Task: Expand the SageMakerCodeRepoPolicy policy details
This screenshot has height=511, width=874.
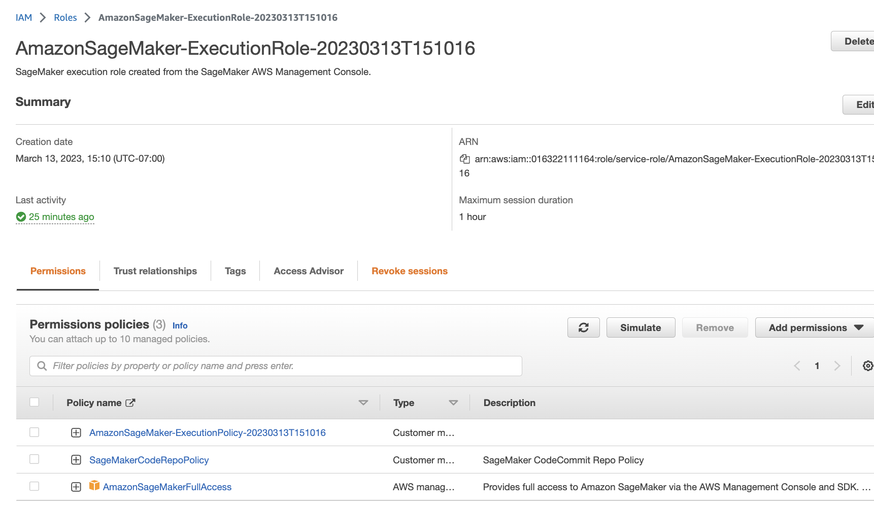Action: pyautogui.click(x=76, y=460)
